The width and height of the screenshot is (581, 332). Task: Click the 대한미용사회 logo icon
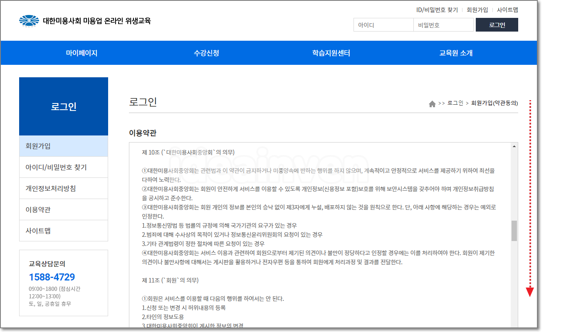click(x=28, y=19)
